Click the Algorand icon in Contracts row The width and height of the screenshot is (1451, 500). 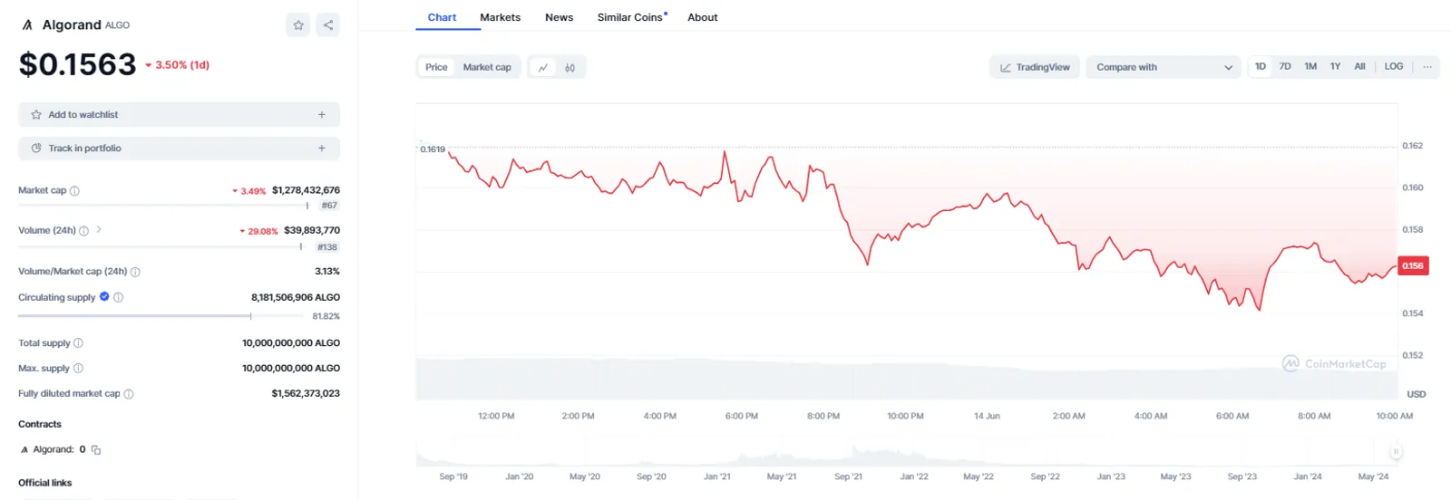tap(24, 450)
